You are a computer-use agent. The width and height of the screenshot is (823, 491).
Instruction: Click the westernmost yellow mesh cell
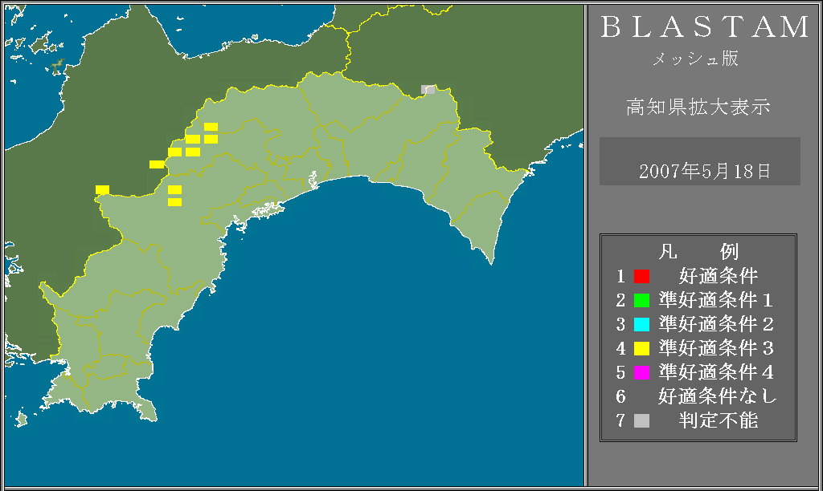[x=102, y=189]
